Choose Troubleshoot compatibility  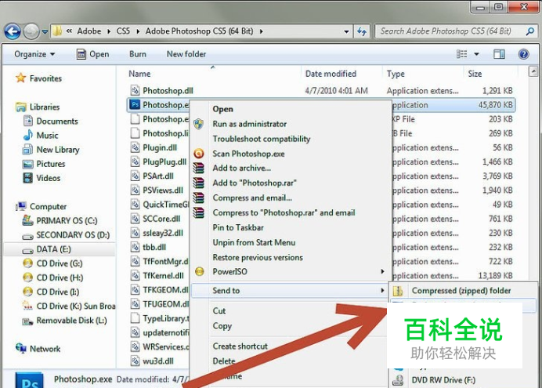[x=262, y=139]
